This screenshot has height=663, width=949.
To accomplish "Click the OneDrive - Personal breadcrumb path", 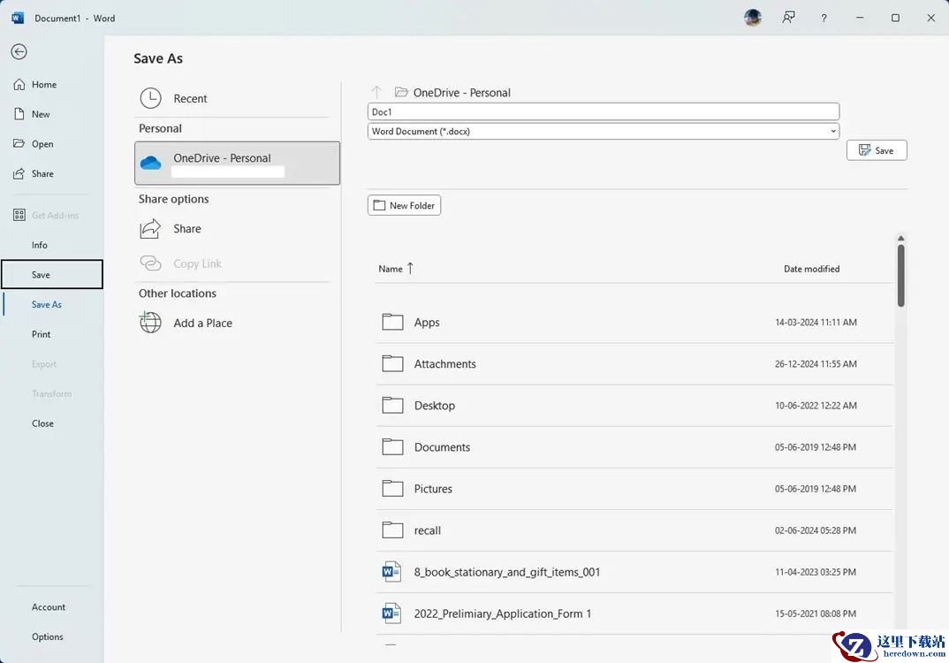I will (x=462, y=93).
